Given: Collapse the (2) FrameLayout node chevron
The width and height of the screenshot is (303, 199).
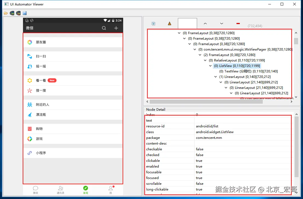Looking at the screenshot, I should (x=200, y=55).
